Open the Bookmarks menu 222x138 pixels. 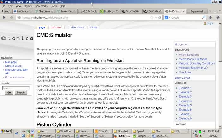point(41,6)
